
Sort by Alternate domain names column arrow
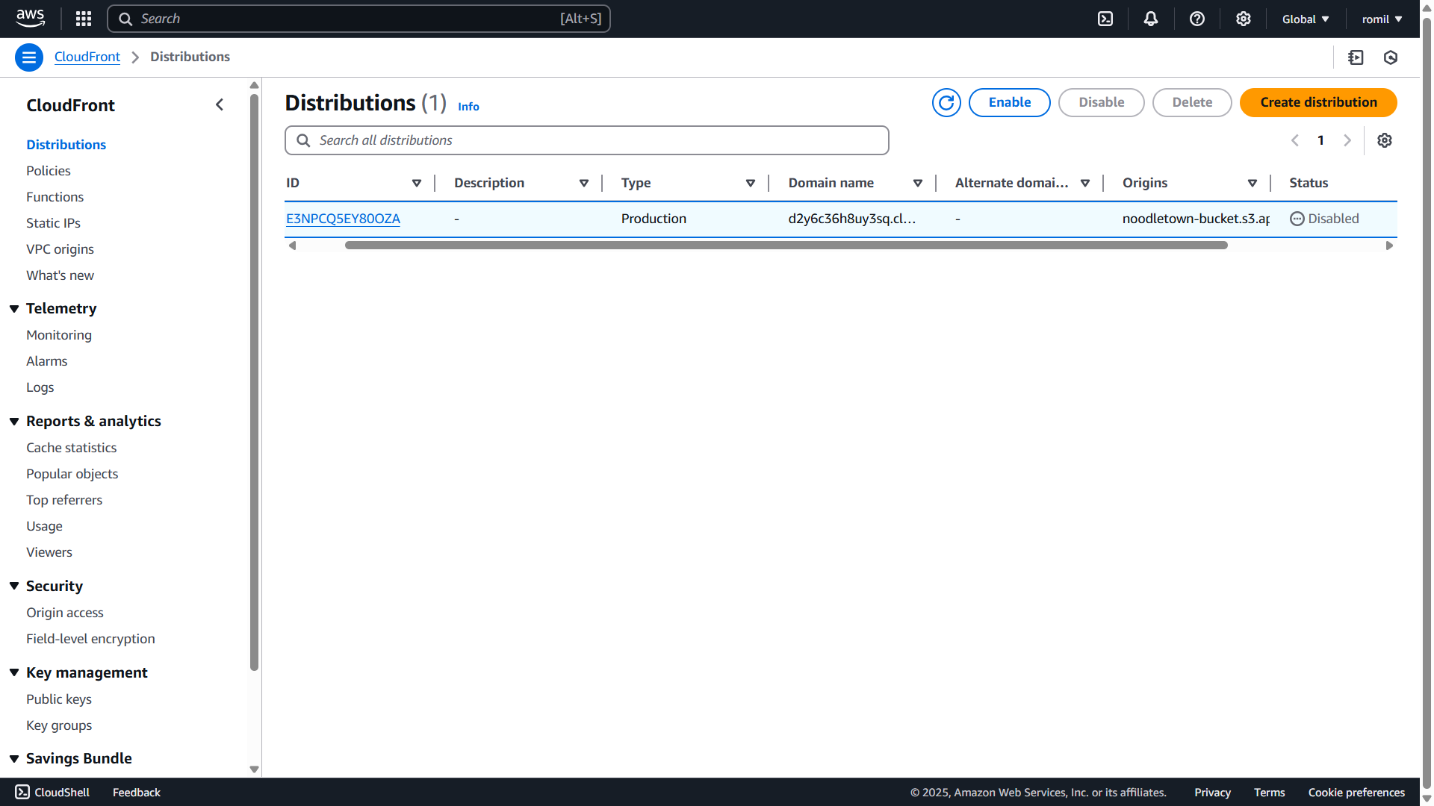pyautogui.click(x=1085, y=183)
